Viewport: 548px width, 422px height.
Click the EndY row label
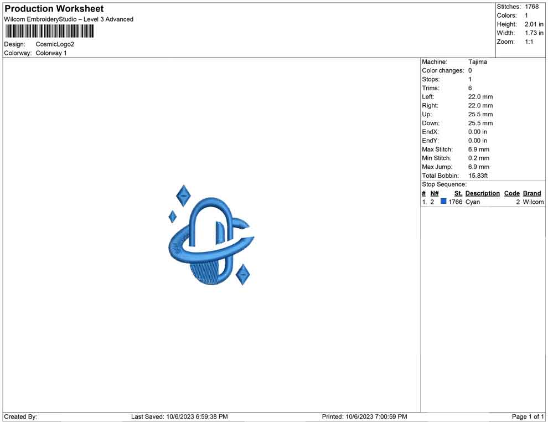(430, 141)
